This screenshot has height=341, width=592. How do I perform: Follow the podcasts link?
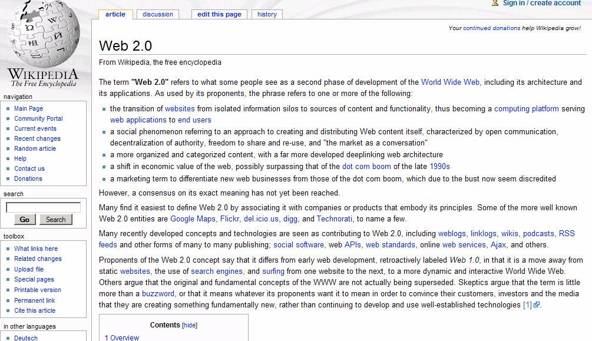tap(538, 234)
